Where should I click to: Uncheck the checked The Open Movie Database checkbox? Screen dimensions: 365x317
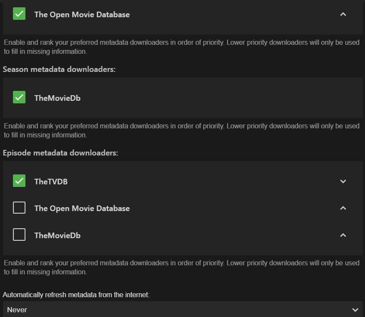click(19, 14)
